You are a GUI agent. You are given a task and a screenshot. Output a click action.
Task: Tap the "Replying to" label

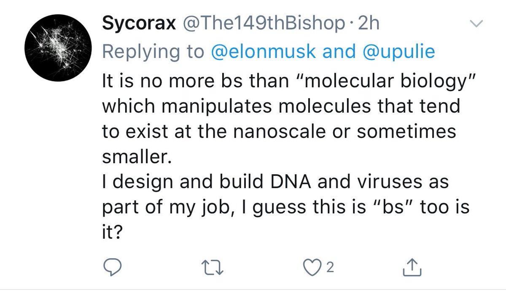[153, 52]
